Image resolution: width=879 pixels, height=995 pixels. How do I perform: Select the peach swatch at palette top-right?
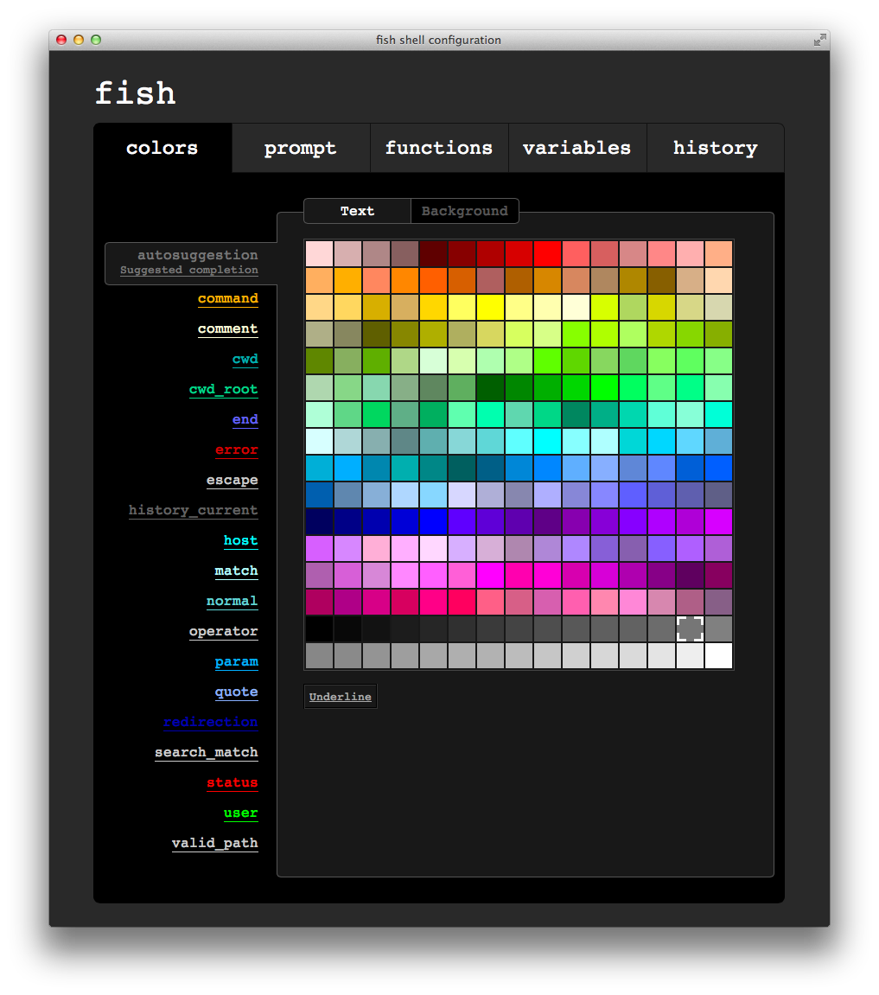click(x=718, y=254)
